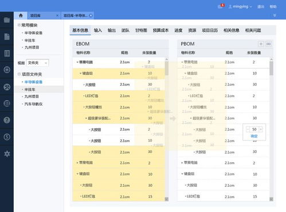Click the 大按钮螺丝 row in PBOM
Screen dimensions: 286x212
pyautogui.click(x=224, y=107)
